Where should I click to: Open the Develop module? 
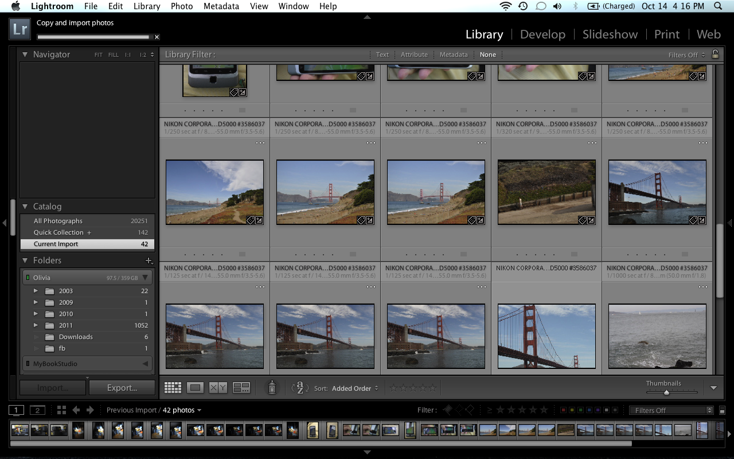tap(542, 34)
